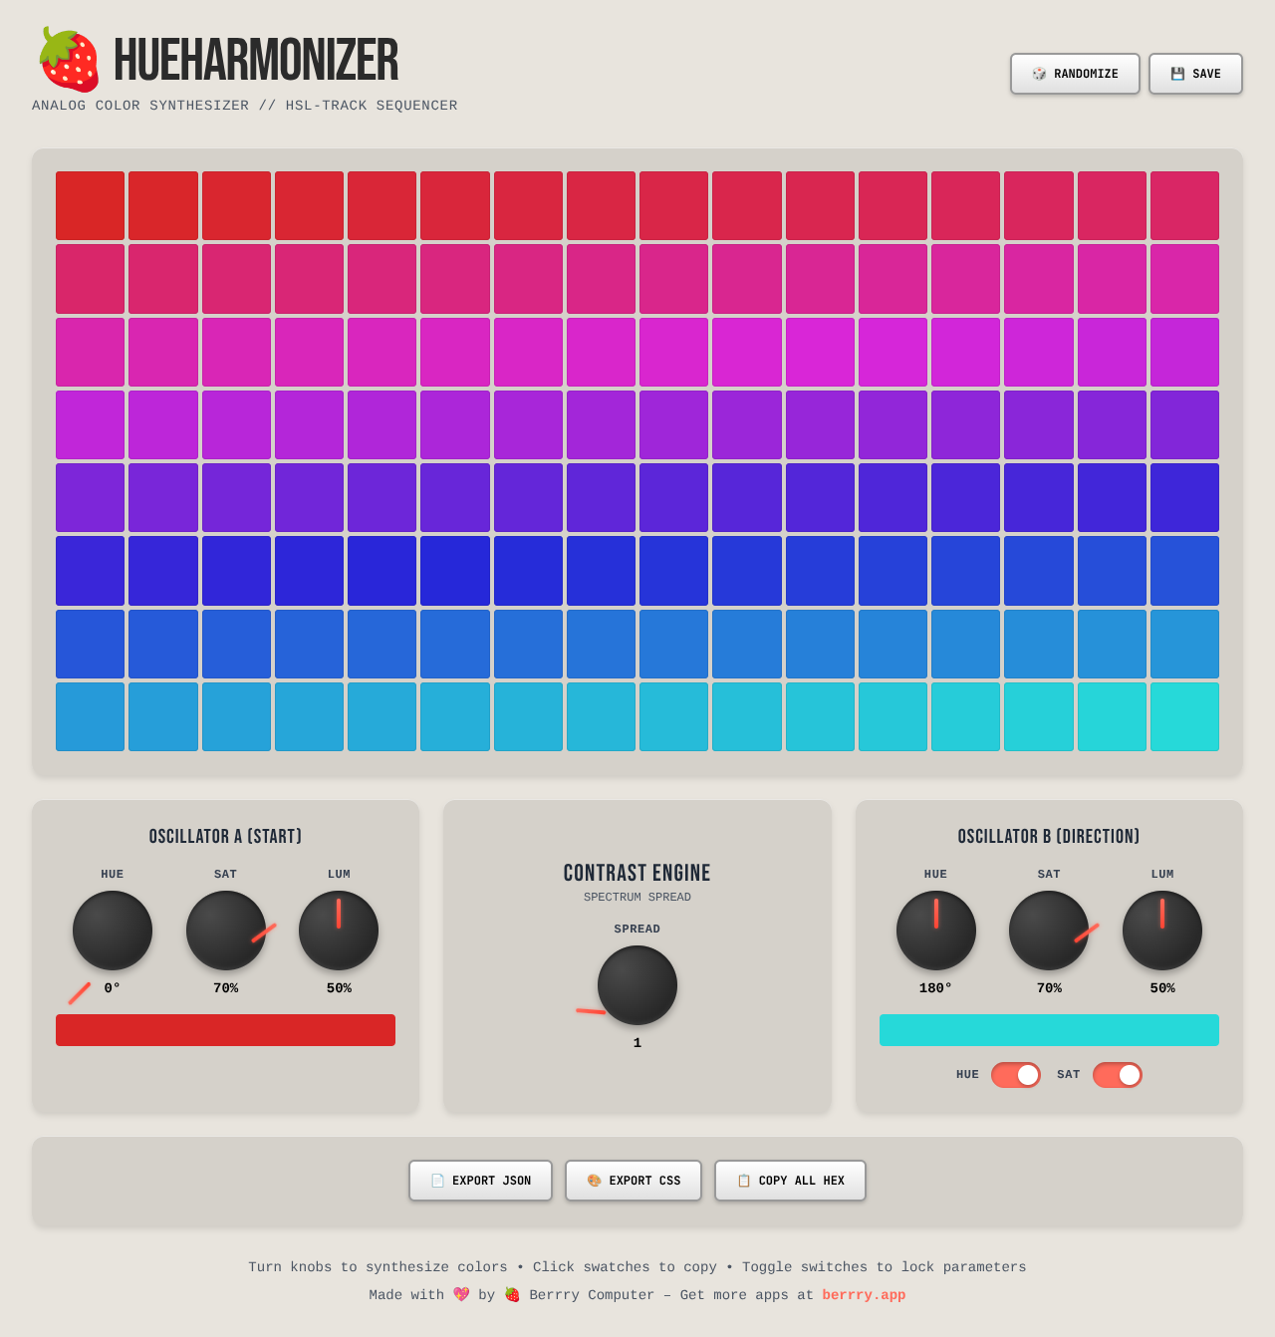
Task: Click the clipboard icon on Copy All Hex
Action: 744,1180
